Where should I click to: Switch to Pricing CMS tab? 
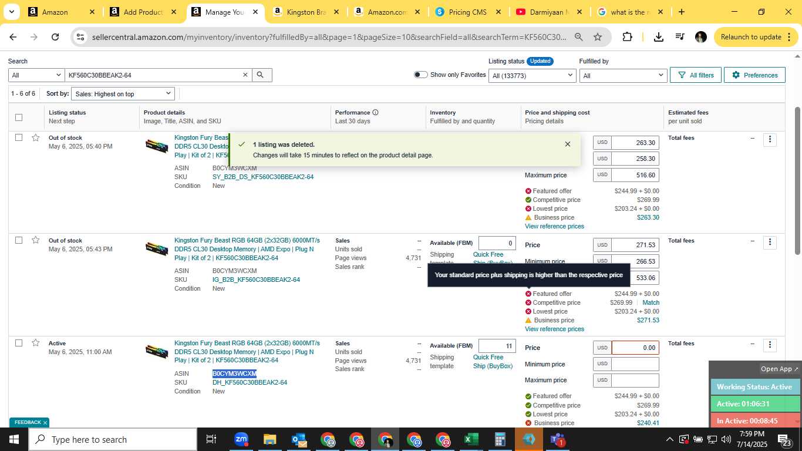(x=468, y=12)
